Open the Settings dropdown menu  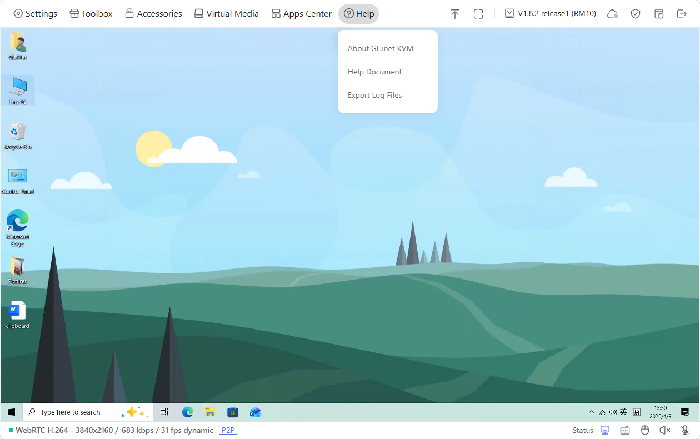(35, 14)
